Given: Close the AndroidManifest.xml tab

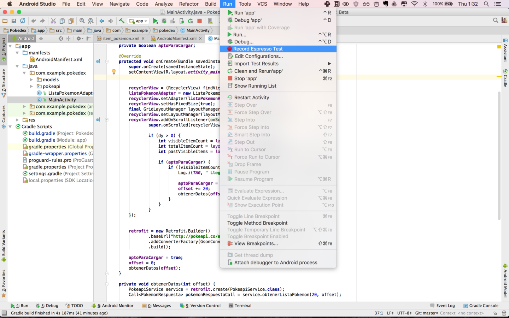Looking at the screenshot, I should pos(200,39).
